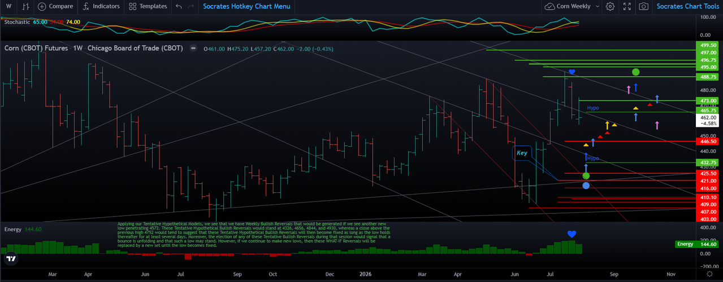This screenshot has width=723, height=282.
Task: Click the red 403.00 price label
Action: click(708, 218)
